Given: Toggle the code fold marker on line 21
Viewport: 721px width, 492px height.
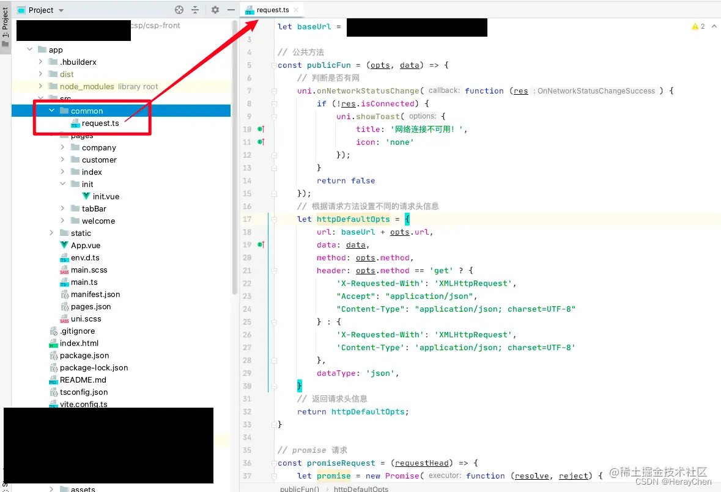Looking at the screenshot, I should pyautogui.click(x=274, y=271).
